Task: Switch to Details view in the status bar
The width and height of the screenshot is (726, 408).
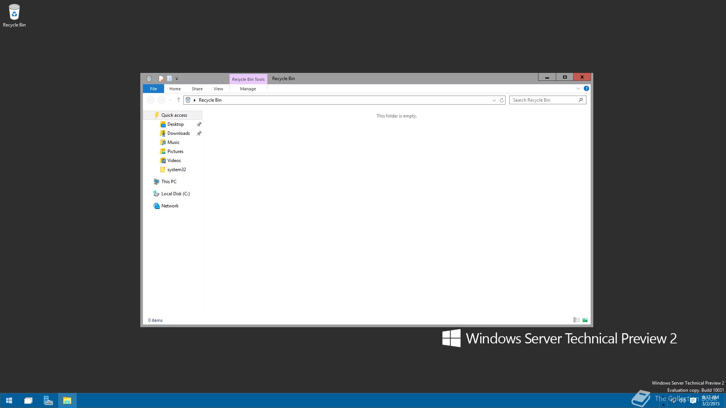Action: [x=577, y=320]
